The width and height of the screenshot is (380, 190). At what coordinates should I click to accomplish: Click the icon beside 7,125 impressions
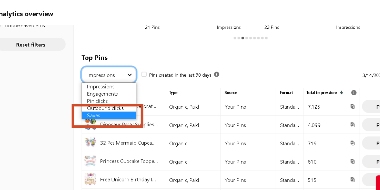(x=352, y=106)
